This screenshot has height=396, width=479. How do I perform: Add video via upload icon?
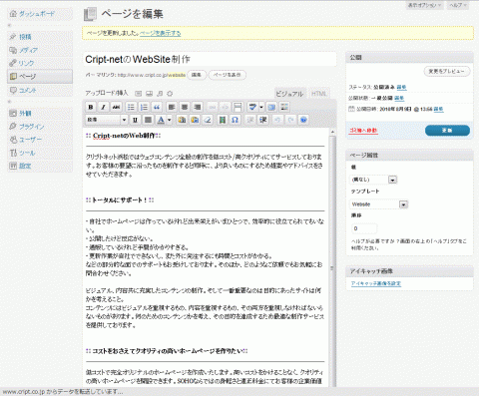point(149,94)
